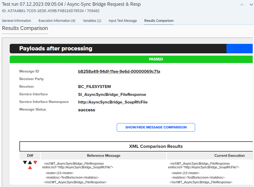This screenshot has height=187, width=254.
Task: Go to next test run with down chevron
Action: pos(251,5)
